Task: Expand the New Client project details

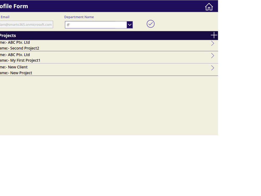Action: [104, 70]
